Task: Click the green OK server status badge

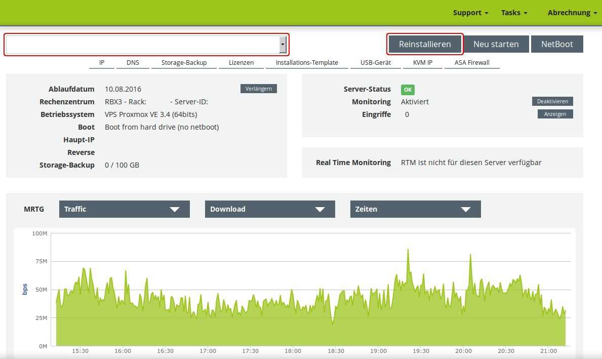Action: pyautogui.click(x=408, y=90)
